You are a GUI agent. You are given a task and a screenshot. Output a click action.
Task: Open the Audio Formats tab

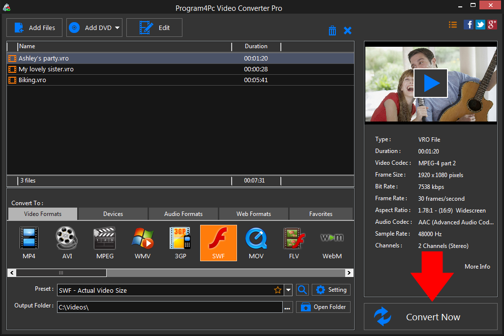coord(183,214)
